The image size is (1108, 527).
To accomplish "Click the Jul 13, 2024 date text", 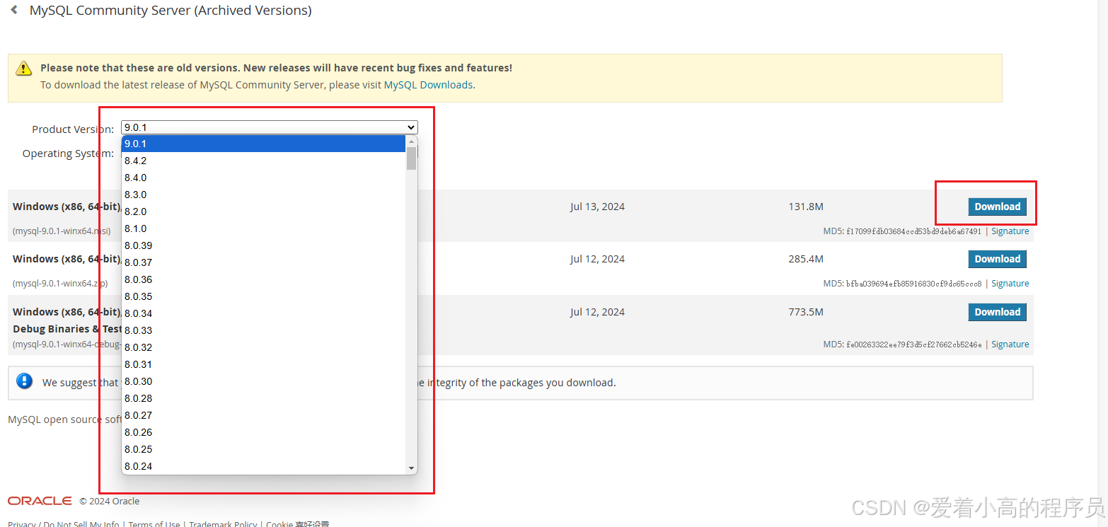I will [597, 207].
